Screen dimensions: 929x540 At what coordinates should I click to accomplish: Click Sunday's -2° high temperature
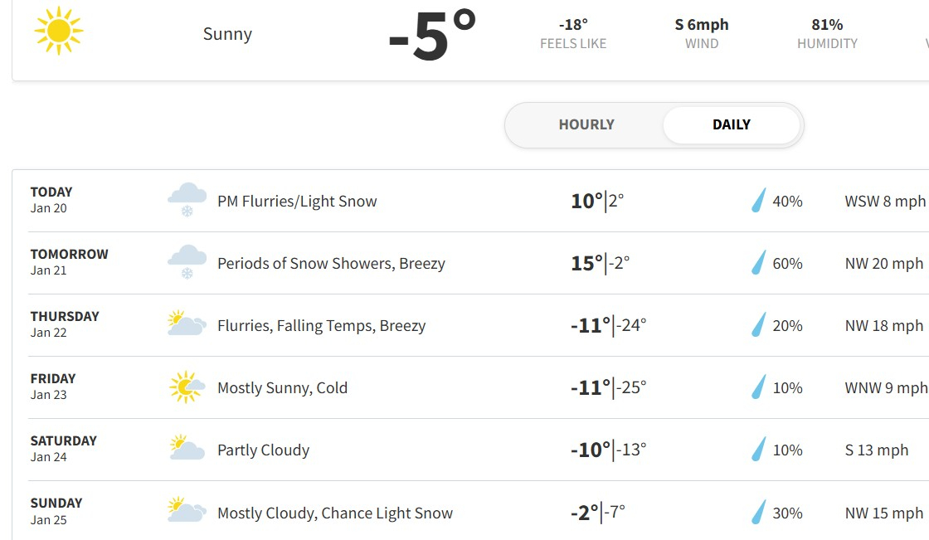tap(586, 512)
